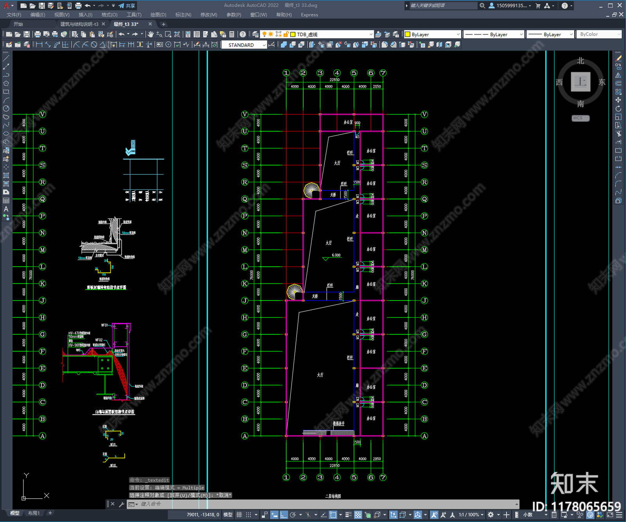Screen dimensions: 626x522
Task: Toggle Ortho mode in status bar
Action: pyautogui.click(x=284, y=515)
